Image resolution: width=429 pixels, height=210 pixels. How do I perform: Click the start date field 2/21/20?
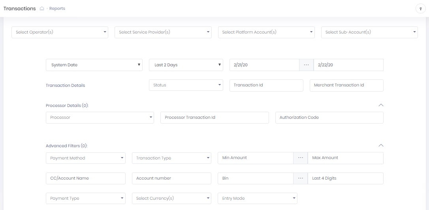point(264,65)
